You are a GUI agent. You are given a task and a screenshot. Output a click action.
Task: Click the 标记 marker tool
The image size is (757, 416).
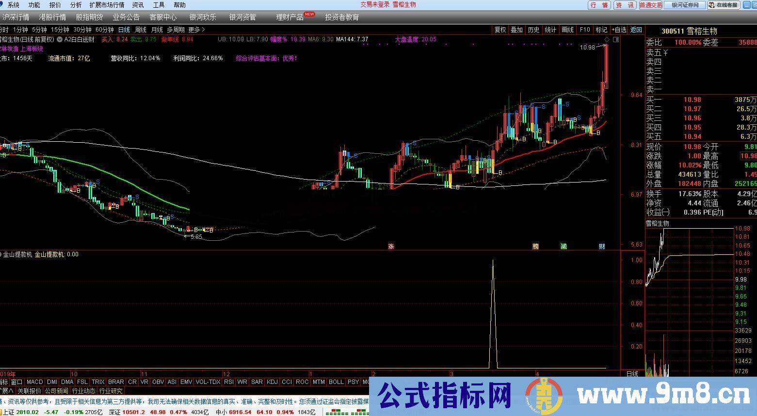[601, 30]
